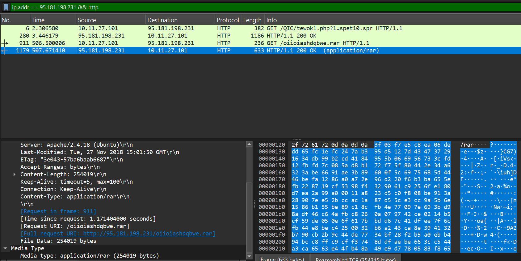521x261 pixels.
Task: Select the Request URI line
Action: click(x=75, y=226)
